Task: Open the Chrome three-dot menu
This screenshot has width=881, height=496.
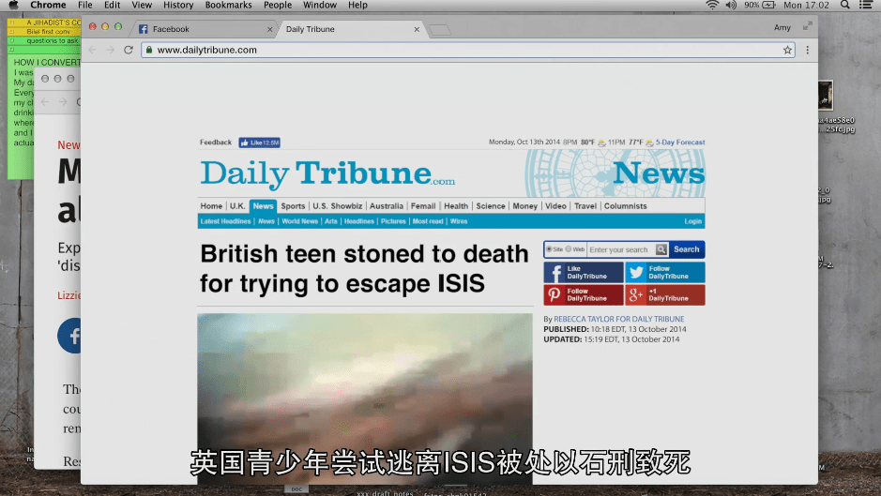Action: [x=808, y=50]
